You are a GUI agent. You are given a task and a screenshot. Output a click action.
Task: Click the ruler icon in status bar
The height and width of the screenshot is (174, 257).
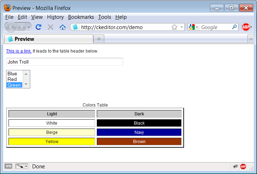tap(9, 166)
